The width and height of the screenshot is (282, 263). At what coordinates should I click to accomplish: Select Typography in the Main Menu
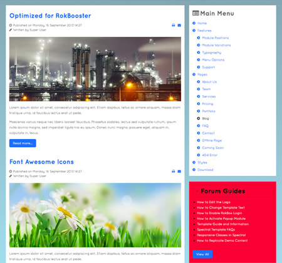211,53
